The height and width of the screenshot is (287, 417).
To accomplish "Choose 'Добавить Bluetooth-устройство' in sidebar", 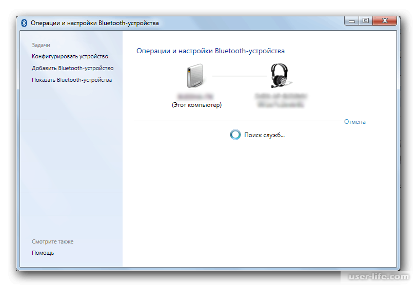I will pos(72,68).
